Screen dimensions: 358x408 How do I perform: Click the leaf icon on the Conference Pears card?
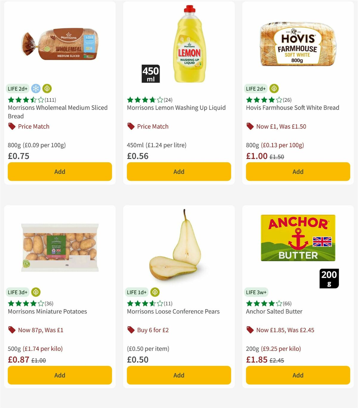tap(155, 292)
